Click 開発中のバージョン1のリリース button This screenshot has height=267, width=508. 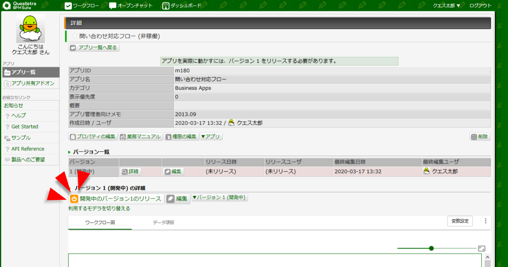116,199
